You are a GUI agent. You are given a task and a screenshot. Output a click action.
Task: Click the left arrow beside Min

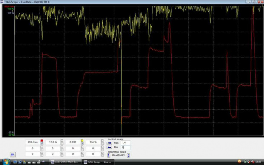[x=109, y=148]
